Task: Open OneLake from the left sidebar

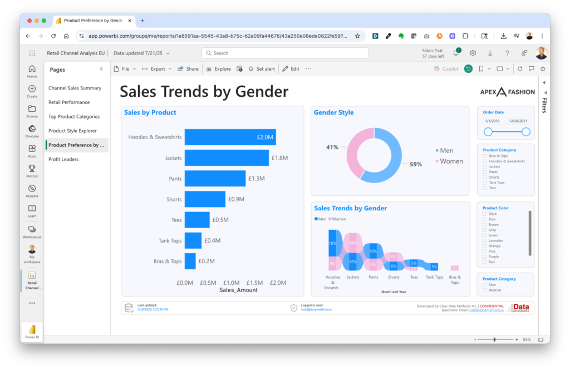Action: pos(32,131)
